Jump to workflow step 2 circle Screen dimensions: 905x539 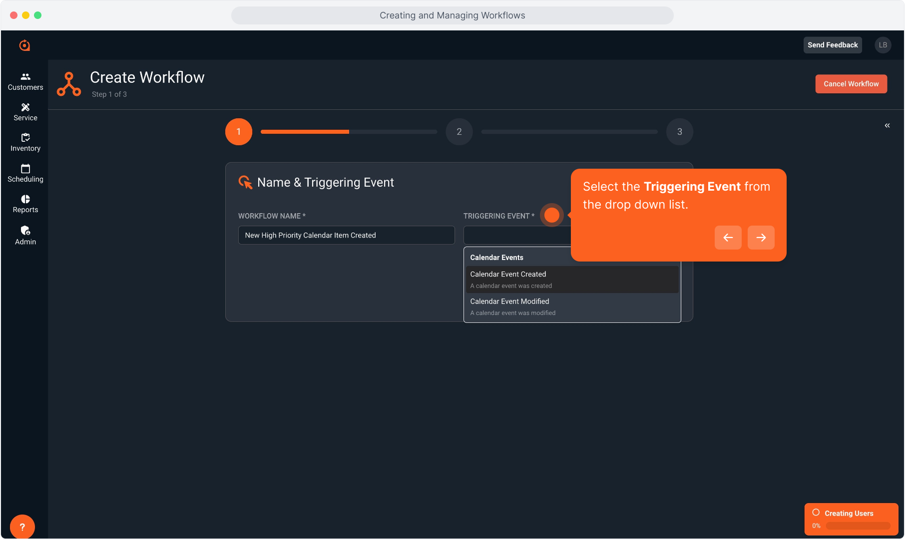point(459,132)
